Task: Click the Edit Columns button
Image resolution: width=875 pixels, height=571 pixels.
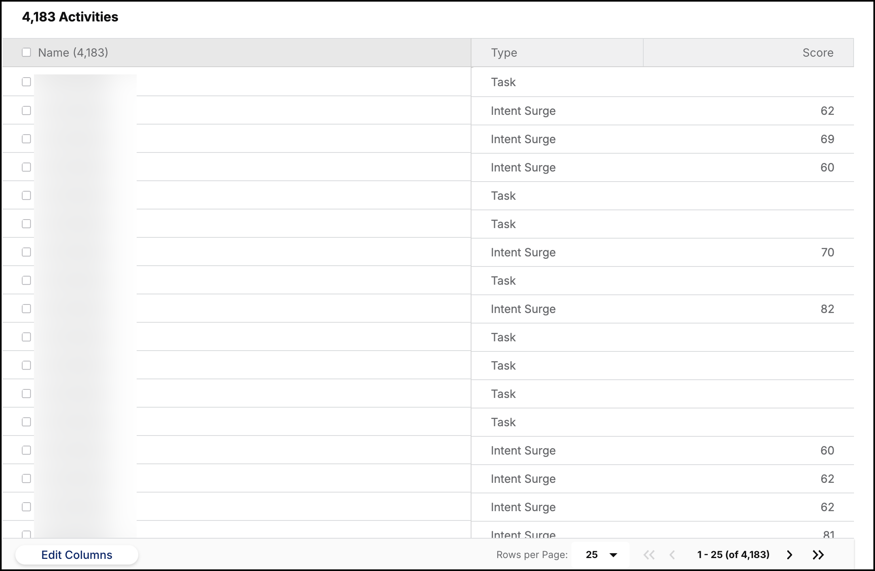Action: 77,555
